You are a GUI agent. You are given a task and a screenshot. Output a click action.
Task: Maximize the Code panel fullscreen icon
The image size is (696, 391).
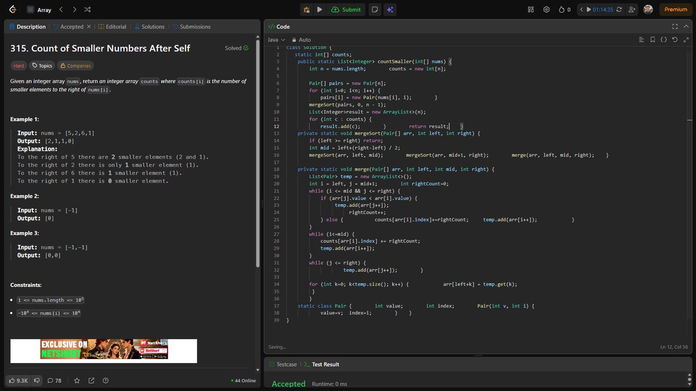pos(674,27)
